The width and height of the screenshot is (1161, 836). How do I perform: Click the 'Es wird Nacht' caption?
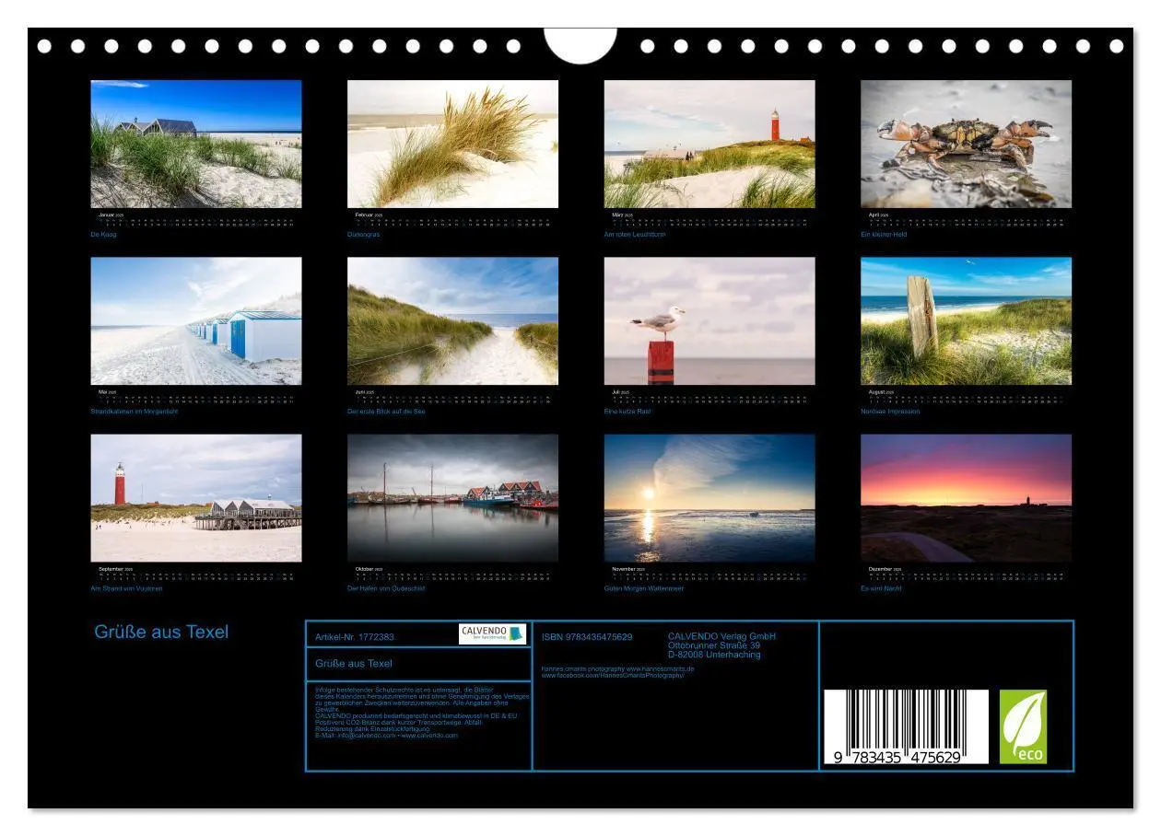click(x=882, y=588)
